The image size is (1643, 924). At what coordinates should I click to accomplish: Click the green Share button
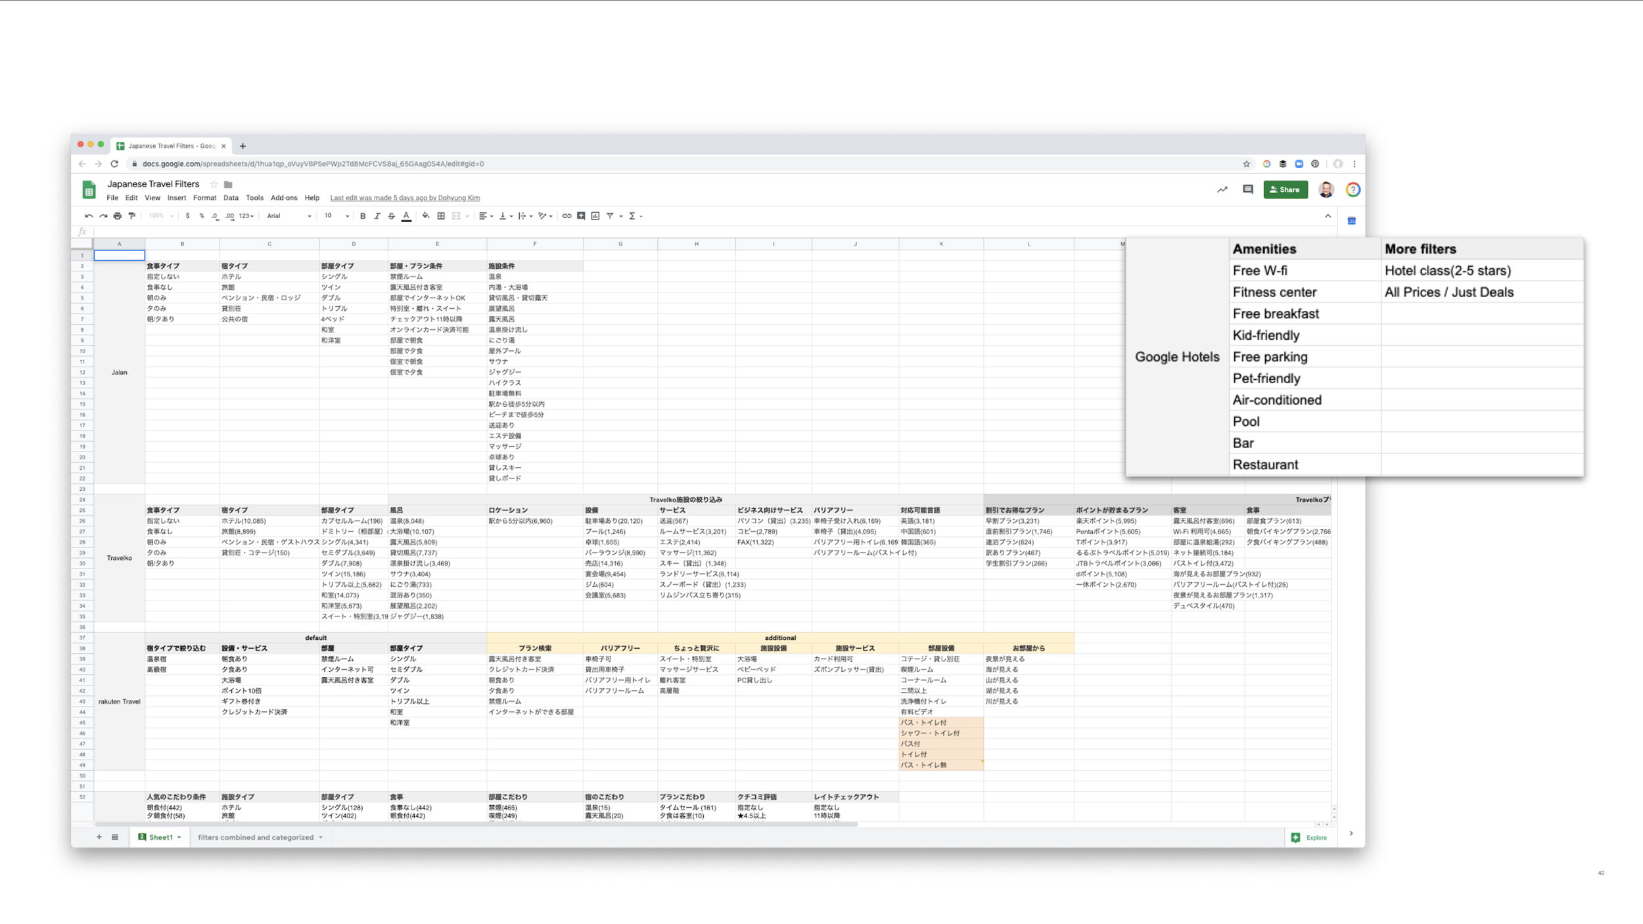coord(1285,189)
